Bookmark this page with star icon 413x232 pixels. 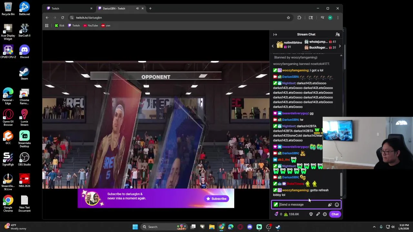click(288, 18)
